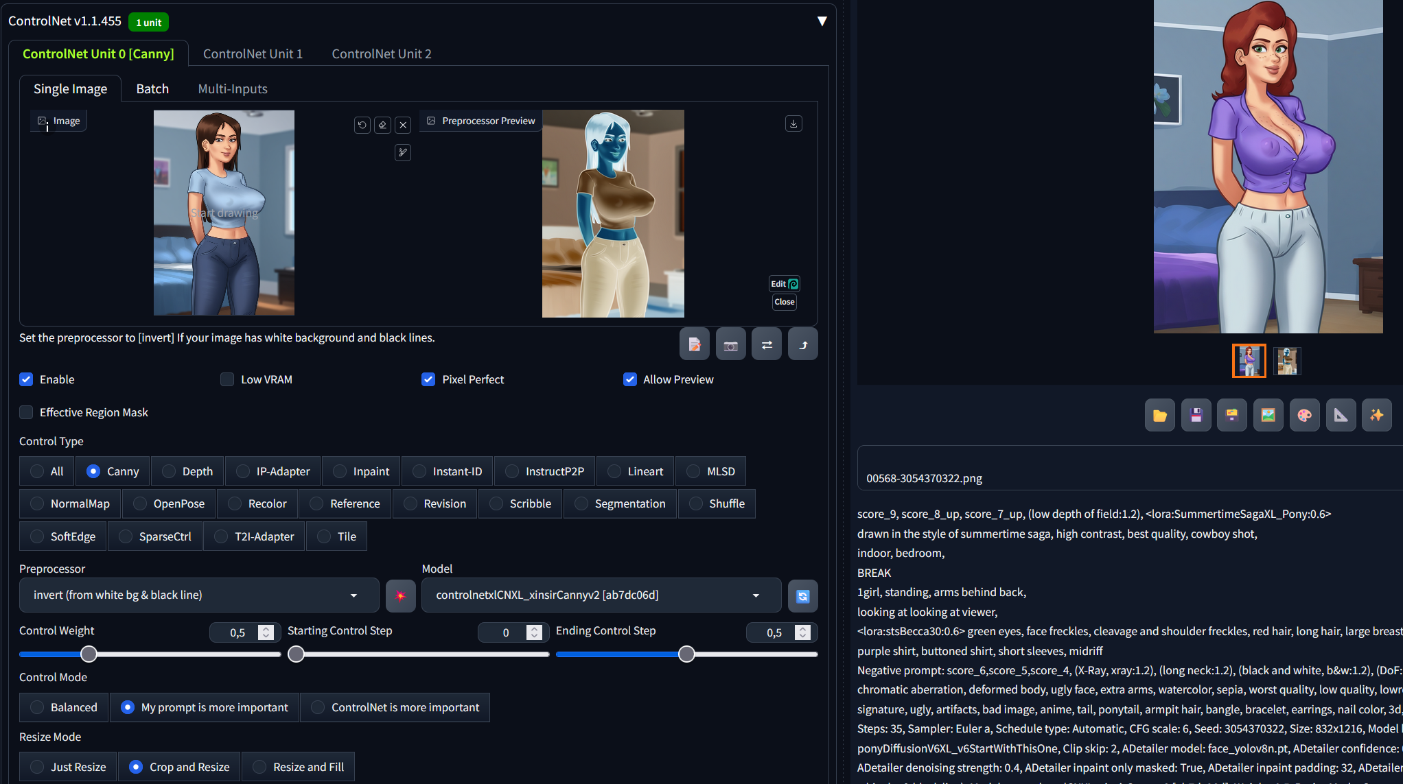Click the Edit button on preview

[784, 284]
